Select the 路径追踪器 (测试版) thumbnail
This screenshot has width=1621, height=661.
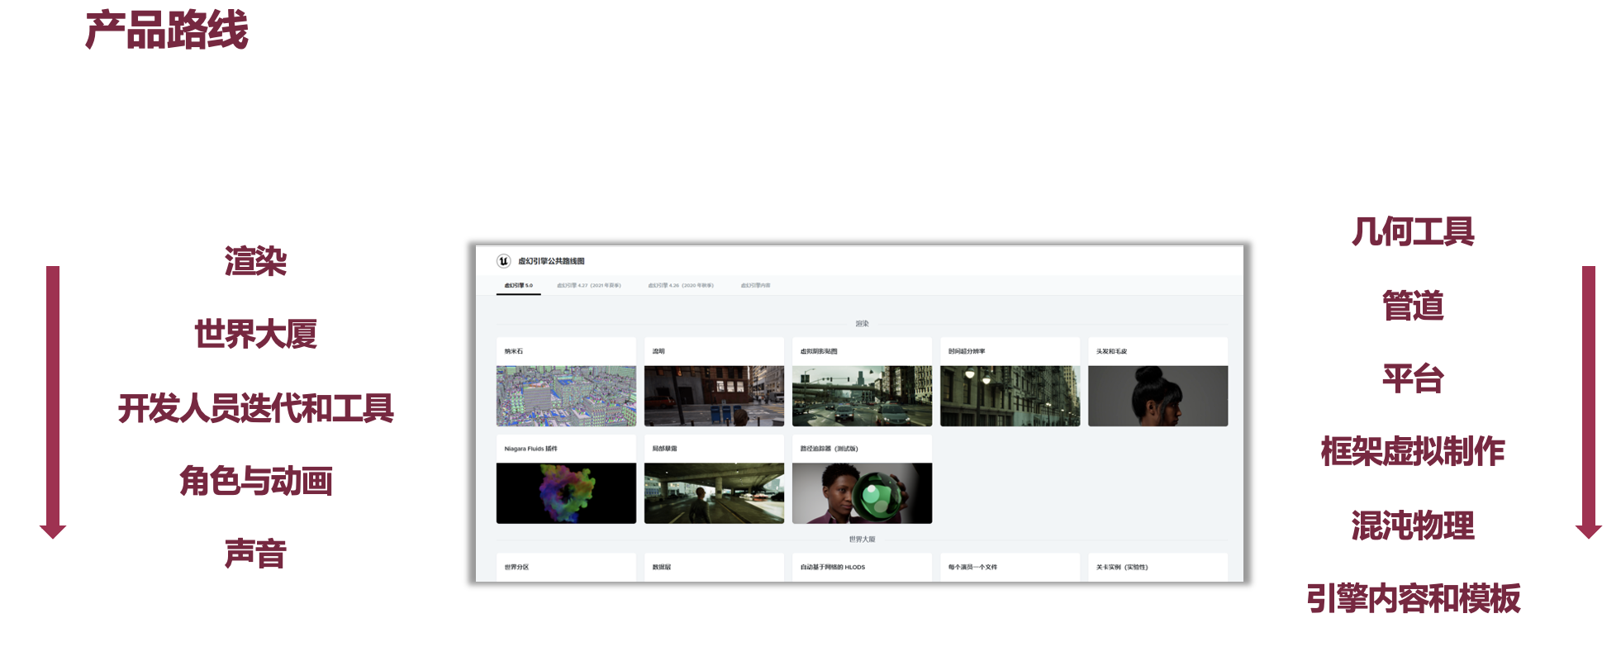(x=862, y=492)
